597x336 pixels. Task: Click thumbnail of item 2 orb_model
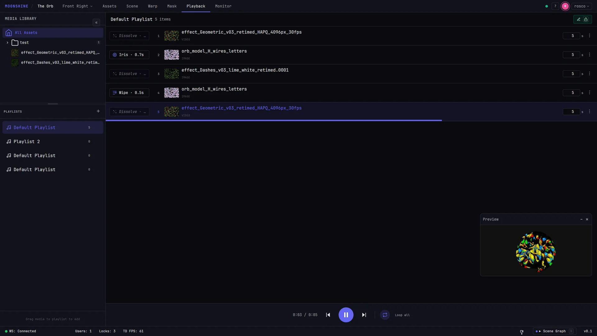172,55
